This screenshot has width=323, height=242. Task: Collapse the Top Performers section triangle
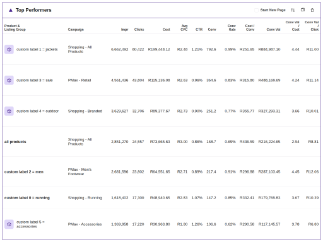(11, 10)
